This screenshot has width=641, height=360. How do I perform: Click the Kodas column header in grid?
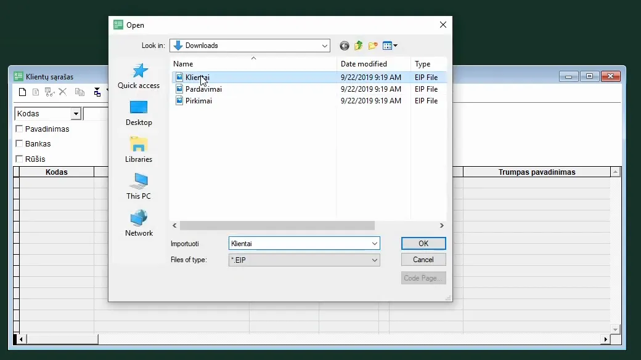[x=57, y=172]
